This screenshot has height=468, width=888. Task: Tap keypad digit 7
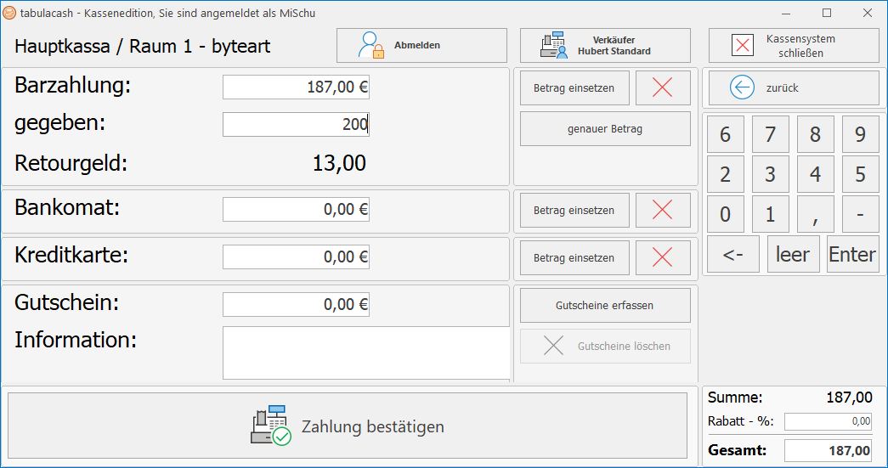(770, 134)
